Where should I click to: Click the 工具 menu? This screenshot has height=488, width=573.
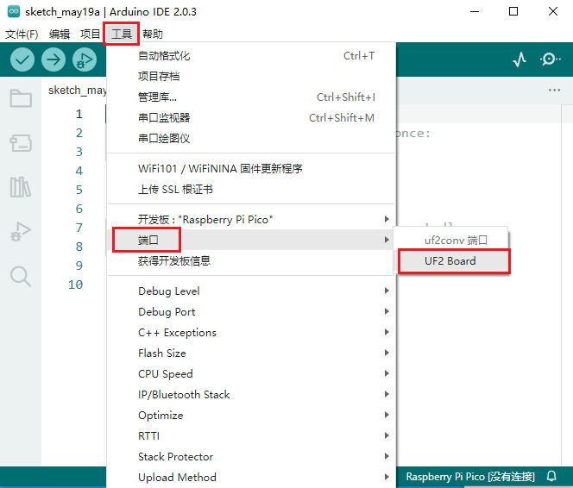point(122,34)
